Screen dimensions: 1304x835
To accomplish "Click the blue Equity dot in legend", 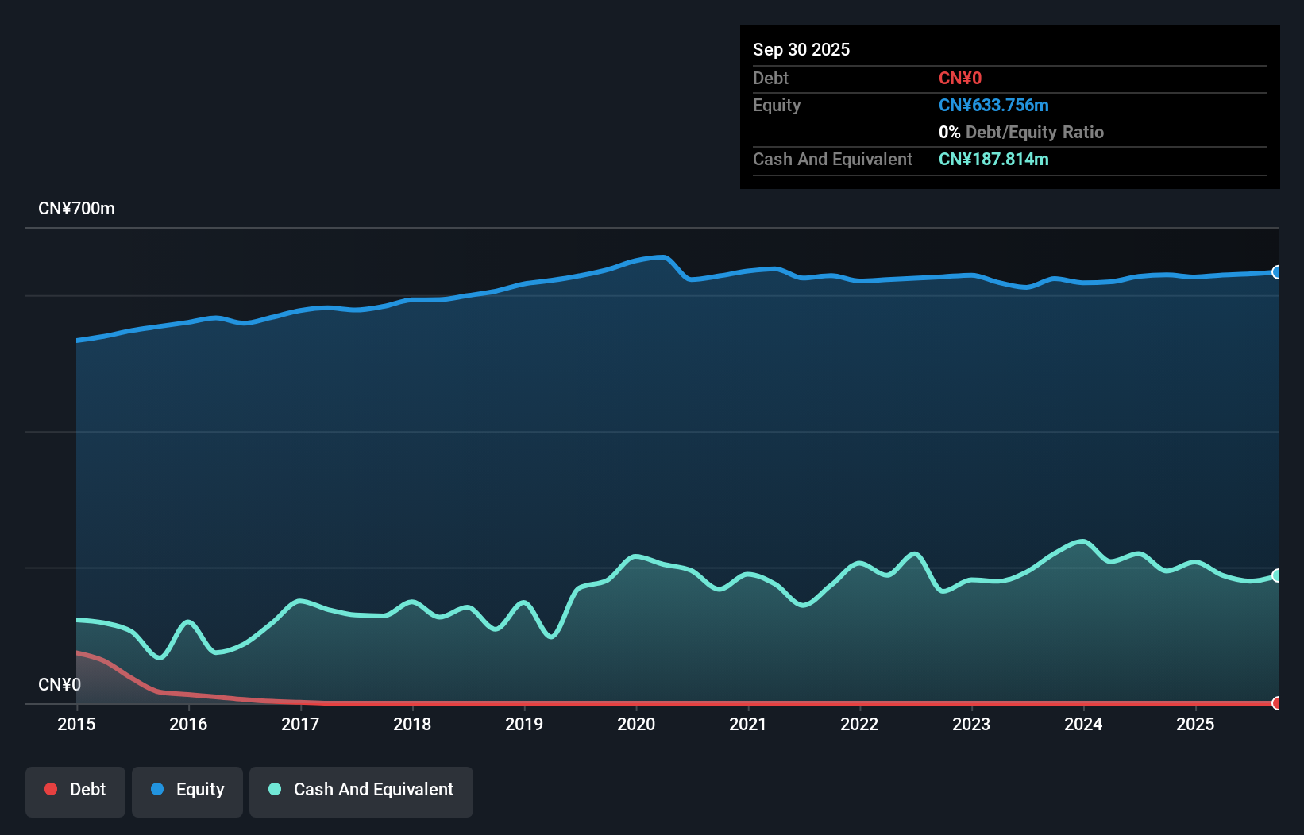I will click(x=157, y=789).
